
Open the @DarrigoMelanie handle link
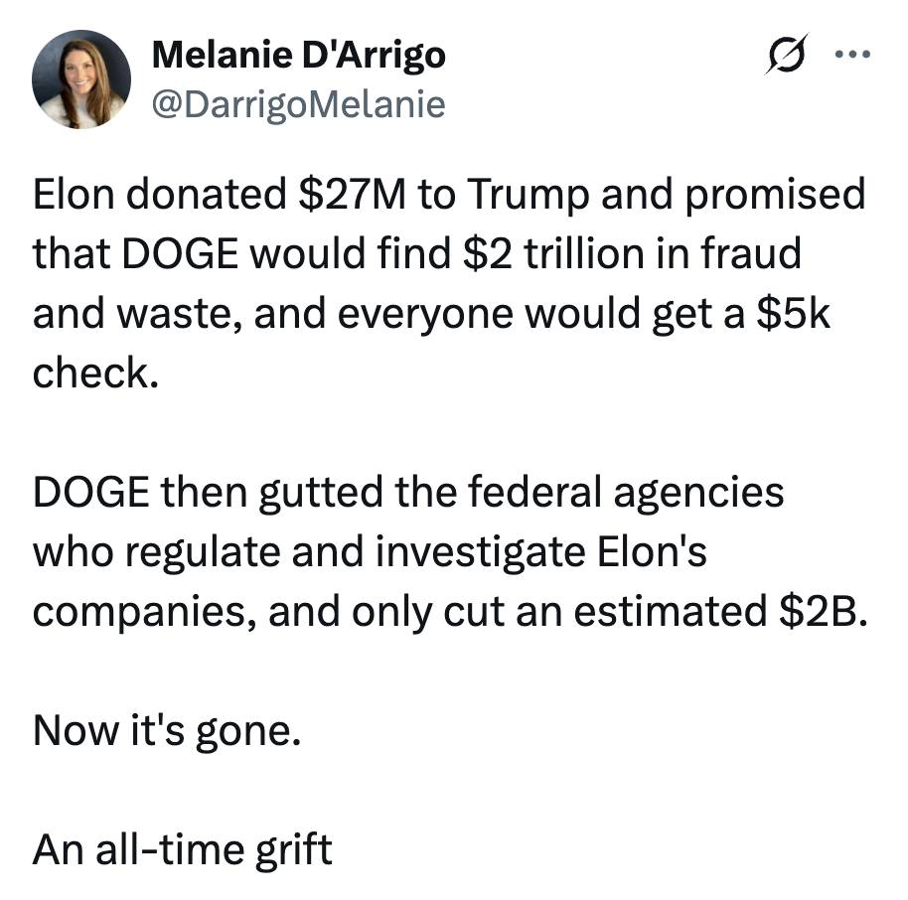298,102
